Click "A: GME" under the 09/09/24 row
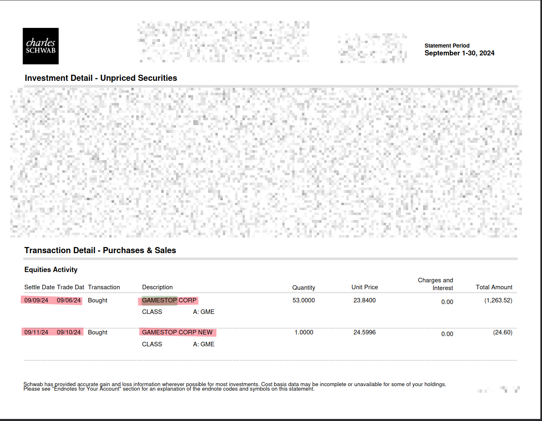Screen dimensions: 542x421 (204, 312)
